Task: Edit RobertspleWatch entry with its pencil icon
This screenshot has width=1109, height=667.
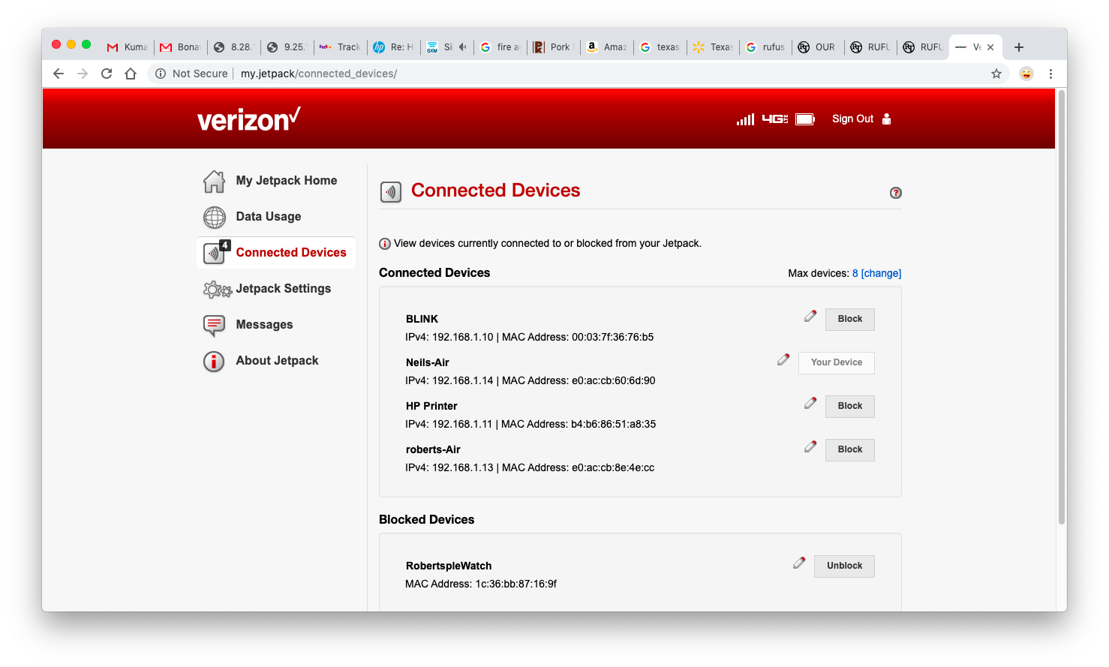Action: click(x=798, y=562)
